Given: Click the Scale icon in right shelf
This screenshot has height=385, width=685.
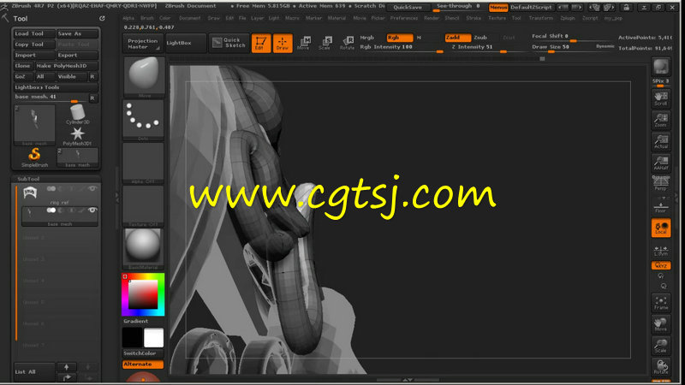Looking at the screenshot, I should point(660,346).
